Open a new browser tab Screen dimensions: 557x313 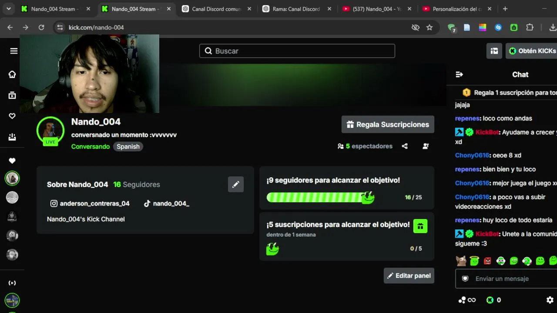click(x=505, y=9)
